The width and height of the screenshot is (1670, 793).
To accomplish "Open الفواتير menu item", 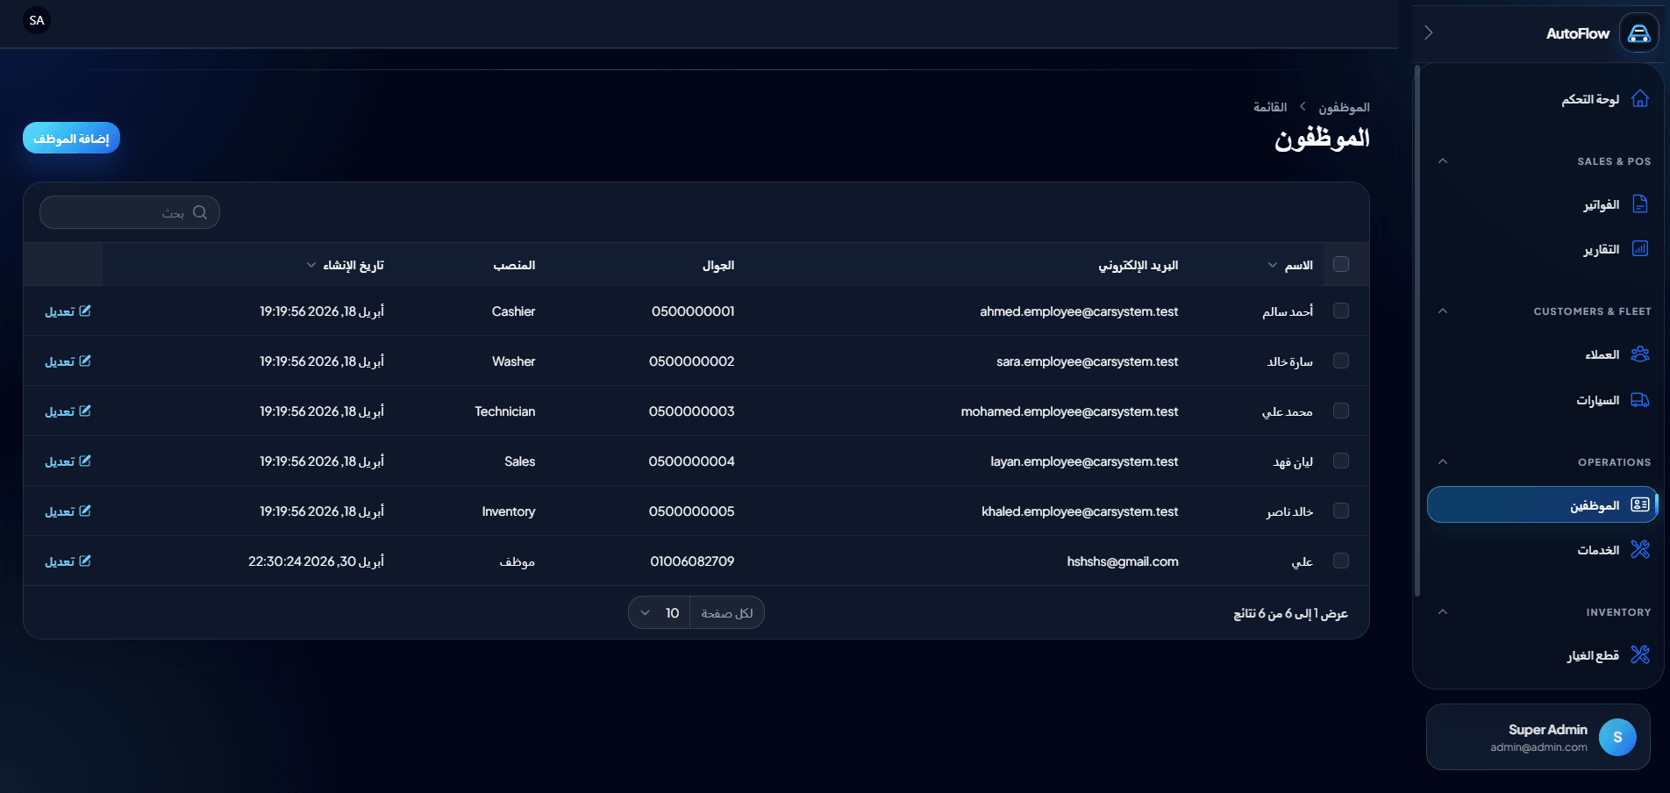I will pos(1542,204).
